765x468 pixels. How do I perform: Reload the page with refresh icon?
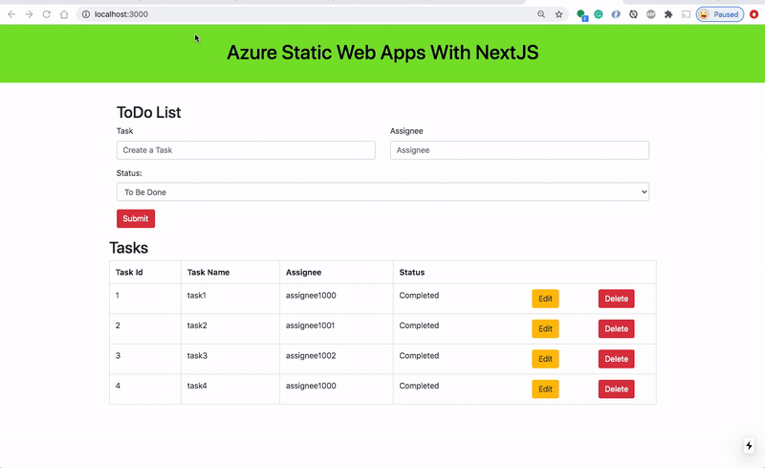(46, 14)
